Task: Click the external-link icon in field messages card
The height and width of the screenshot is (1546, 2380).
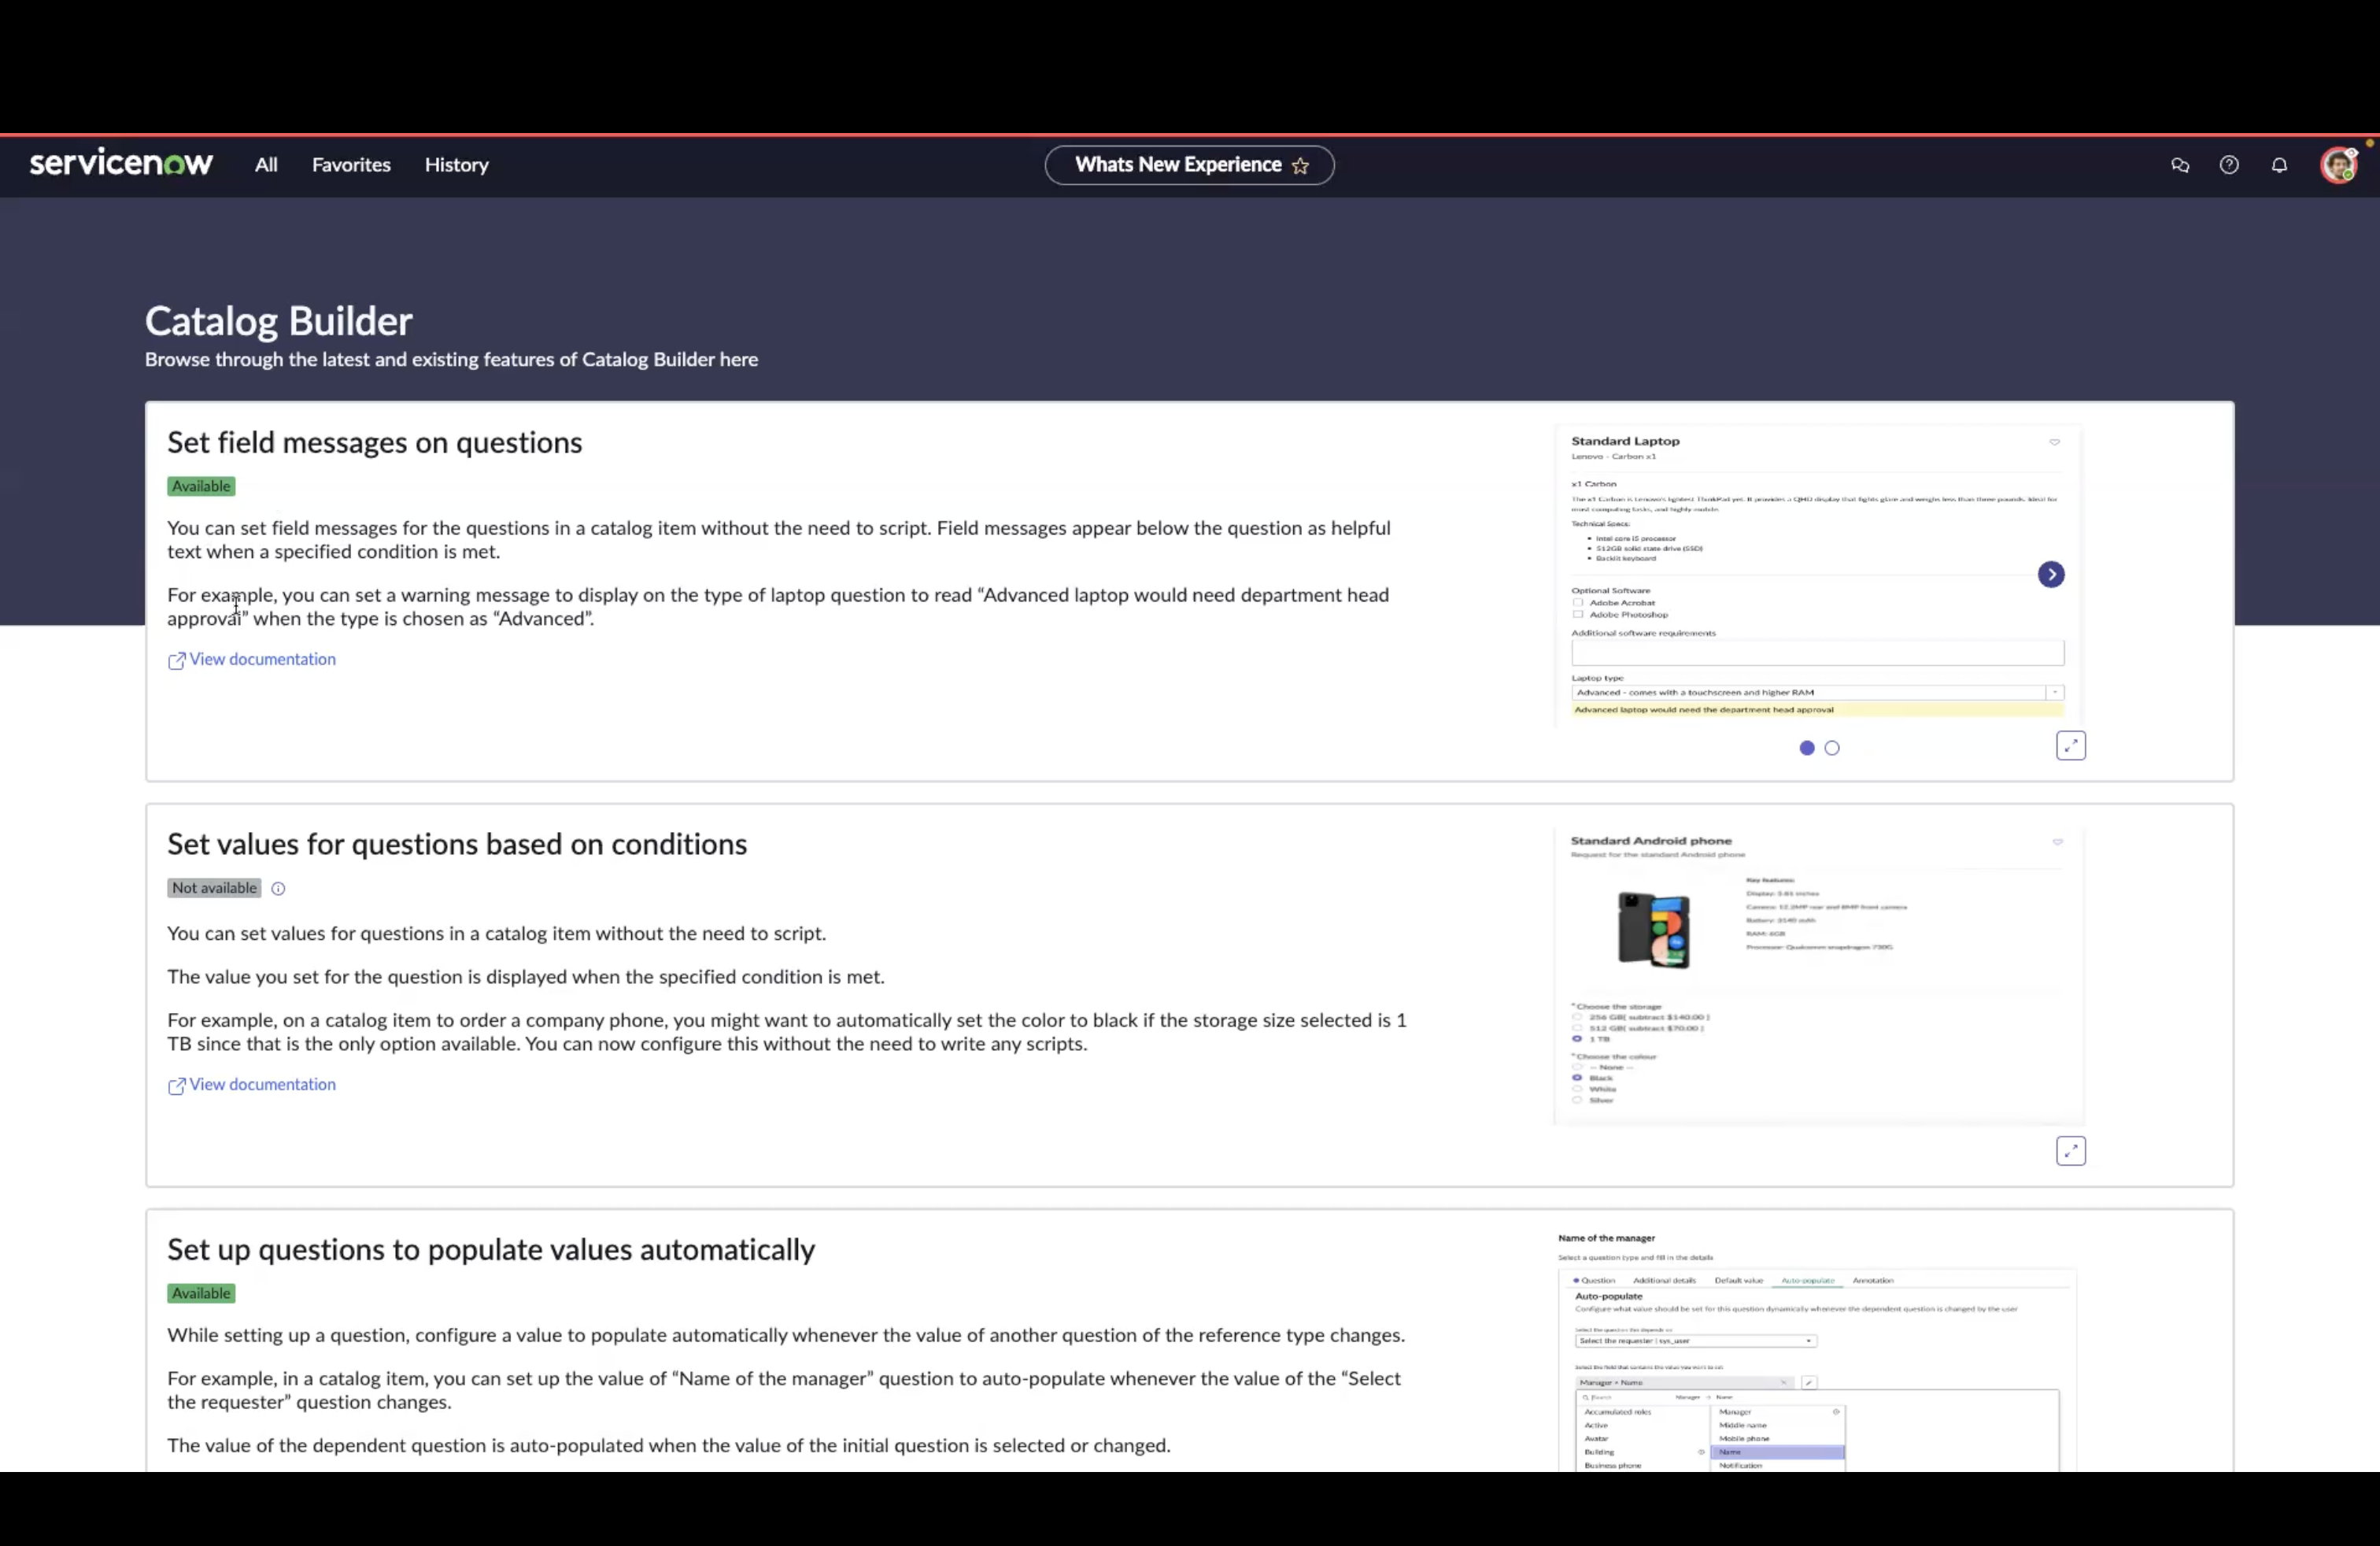Action: pos(176,661)
